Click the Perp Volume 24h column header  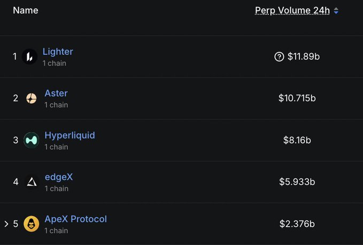tap(292, 11)
